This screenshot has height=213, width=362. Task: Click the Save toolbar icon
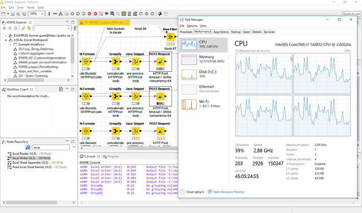pyautogui.click(x=13, y=14)
